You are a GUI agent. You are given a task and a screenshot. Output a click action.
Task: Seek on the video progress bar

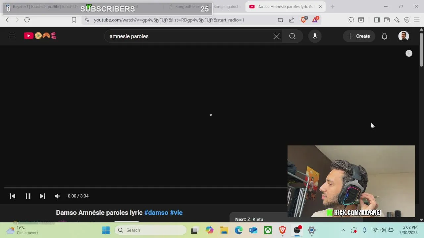pyautogui.click(x=146, y=188)
